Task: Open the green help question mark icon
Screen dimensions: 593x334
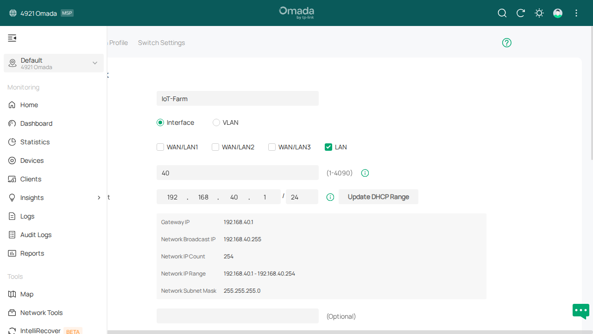Action: (506, 43)
